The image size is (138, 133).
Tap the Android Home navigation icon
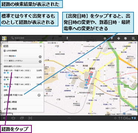(x=13, y=118)
